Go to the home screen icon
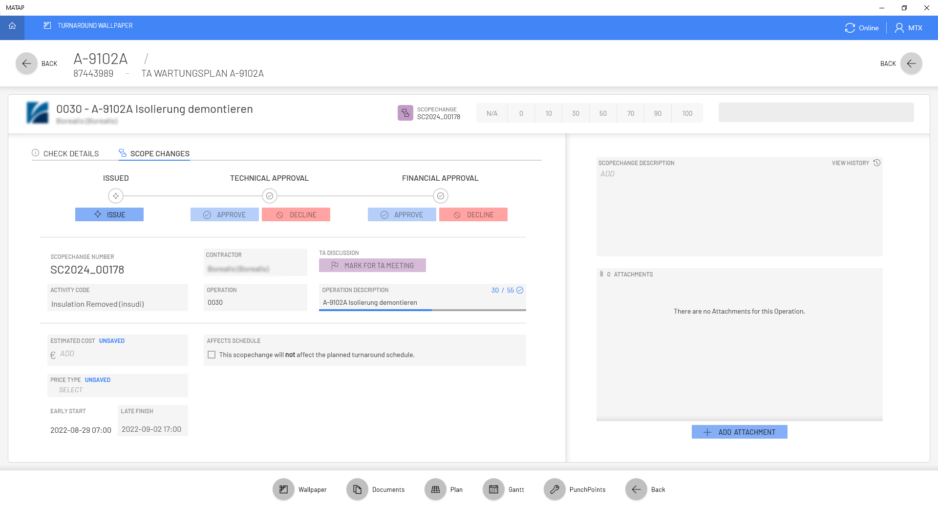Image resolution: width=938 pixels, height=508 pixels. [x=12, y=26]
